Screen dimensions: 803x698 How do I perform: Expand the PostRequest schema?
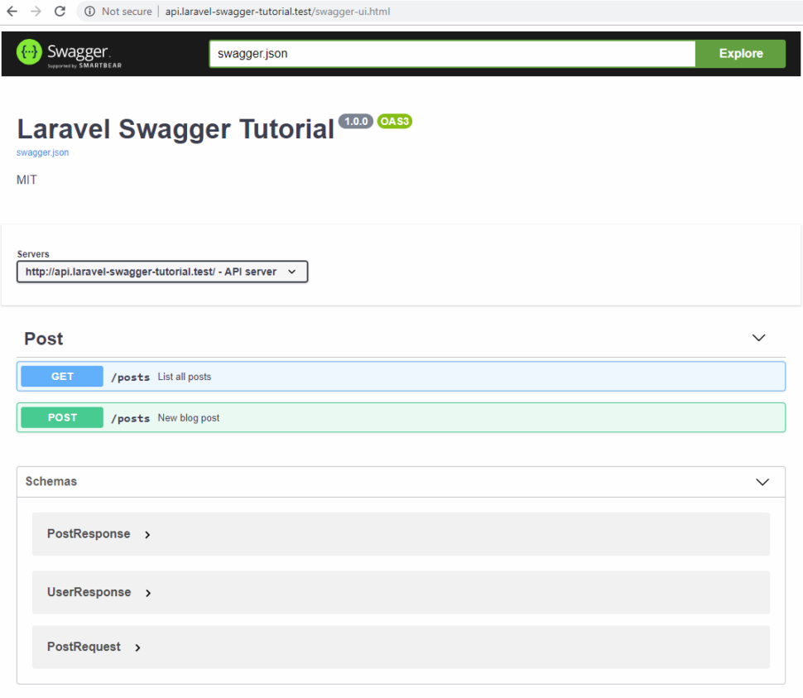(x=137, y=647)
